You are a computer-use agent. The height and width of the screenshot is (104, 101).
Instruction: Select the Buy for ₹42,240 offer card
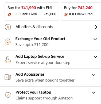click(x=81, y=11)
